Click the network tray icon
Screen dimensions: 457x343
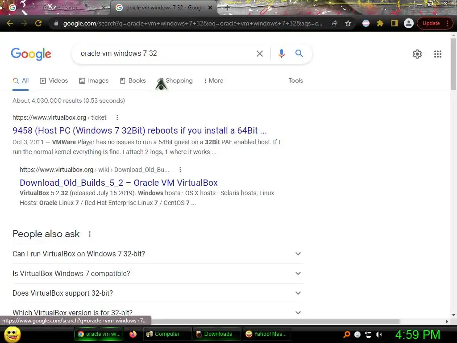(368, 335)
